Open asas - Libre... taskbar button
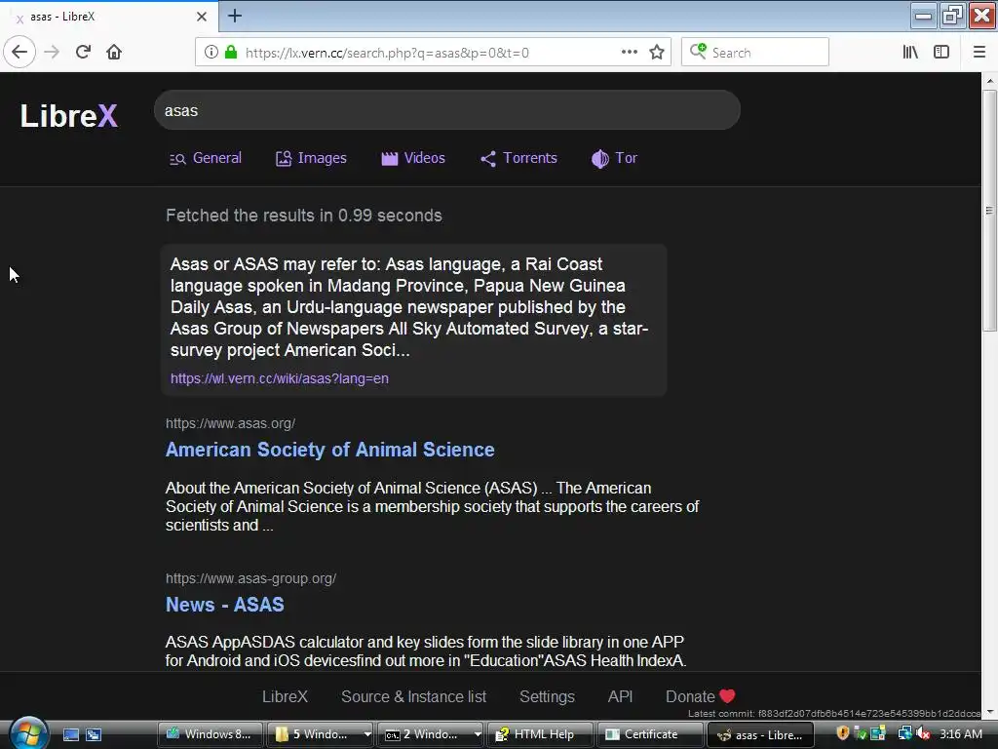 (x=760, y=734)
